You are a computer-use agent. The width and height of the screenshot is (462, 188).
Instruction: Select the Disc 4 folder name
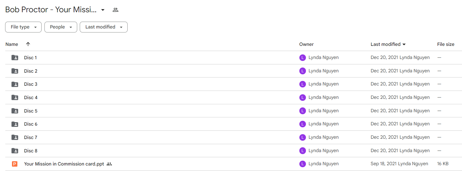[31, 97]
